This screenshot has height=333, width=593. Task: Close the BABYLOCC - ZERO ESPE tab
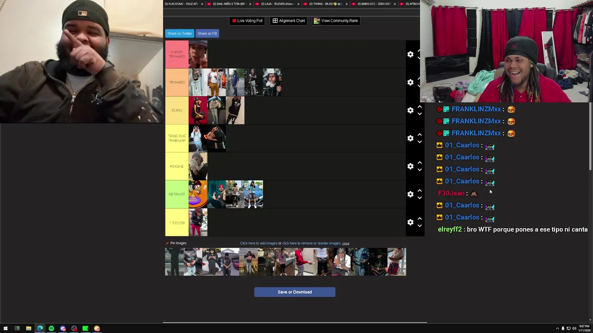click(395, 4)
